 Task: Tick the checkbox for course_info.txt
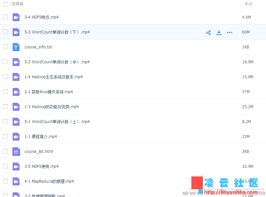tap(5, 47)
